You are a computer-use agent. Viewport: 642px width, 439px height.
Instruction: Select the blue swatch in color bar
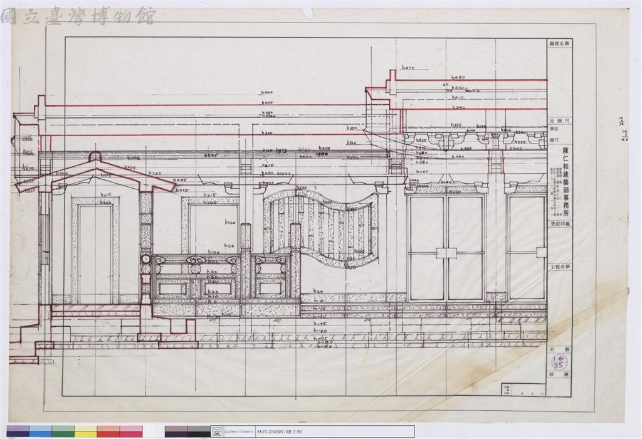[41, 431]
